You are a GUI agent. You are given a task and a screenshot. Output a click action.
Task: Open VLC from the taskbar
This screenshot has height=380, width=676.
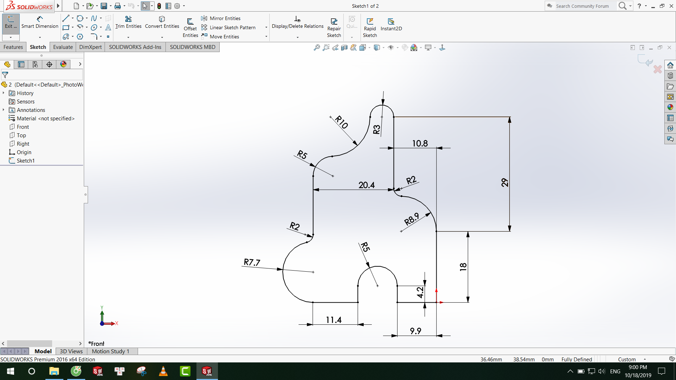163,371
